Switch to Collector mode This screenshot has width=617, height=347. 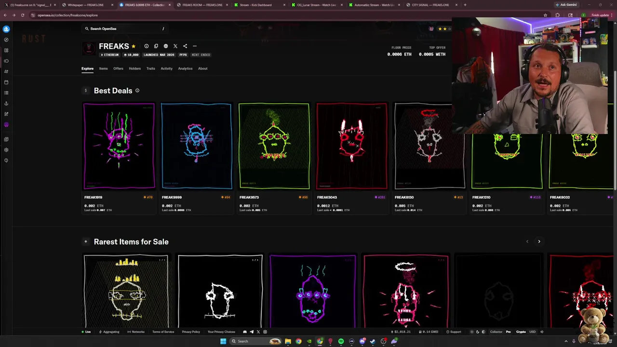(x=496, y=332)
